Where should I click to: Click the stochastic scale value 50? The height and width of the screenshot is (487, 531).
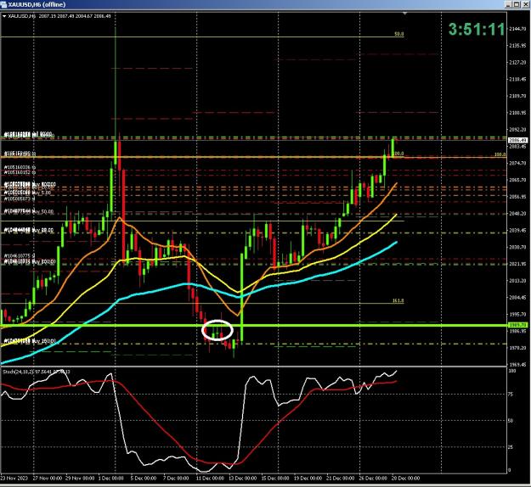tap(511, 420)
